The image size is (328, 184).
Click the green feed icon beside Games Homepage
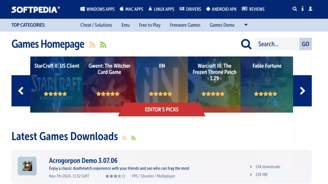point(103,45)
